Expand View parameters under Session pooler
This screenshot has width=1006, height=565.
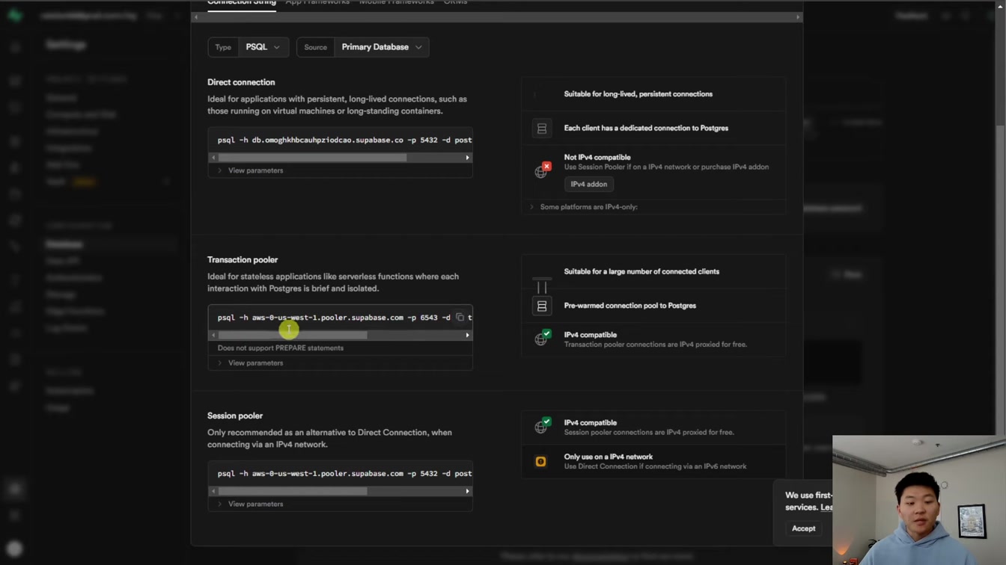[x=251, y=504]
